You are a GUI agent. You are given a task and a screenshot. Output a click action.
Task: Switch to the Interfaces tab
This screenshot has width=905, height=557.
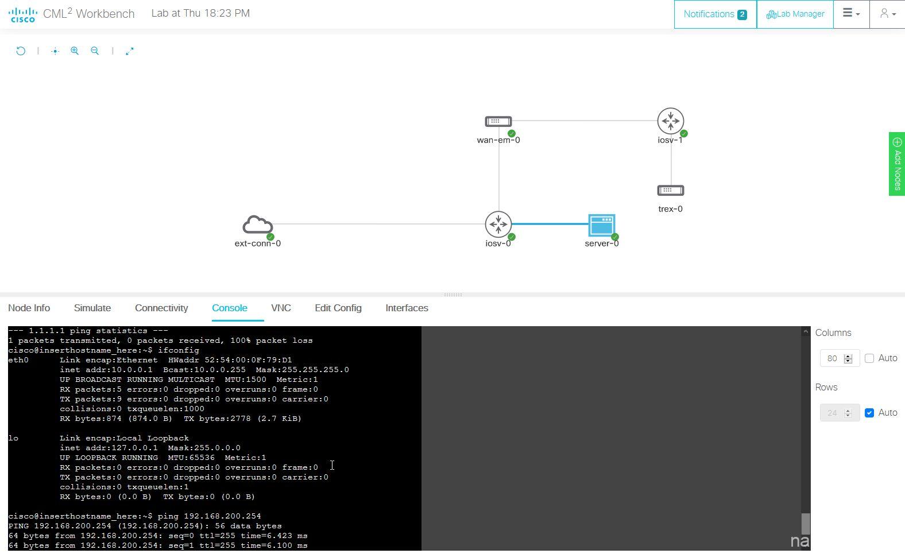(407, 308)
